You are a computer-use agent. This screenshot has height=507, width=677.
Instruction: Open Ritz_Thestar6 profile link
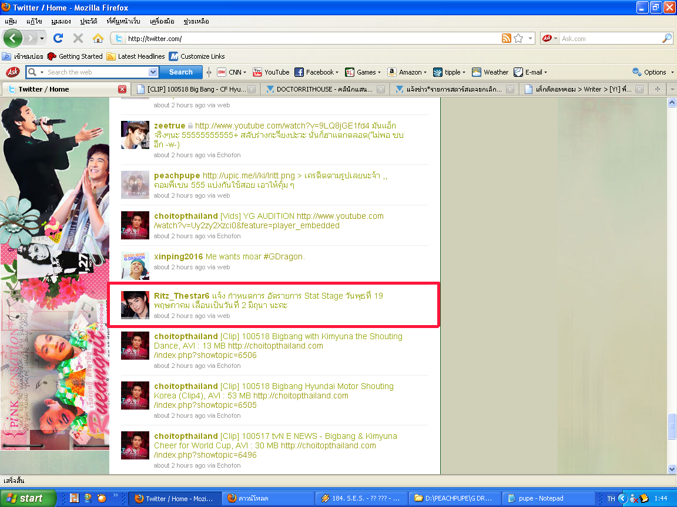[x=182, y=296]
